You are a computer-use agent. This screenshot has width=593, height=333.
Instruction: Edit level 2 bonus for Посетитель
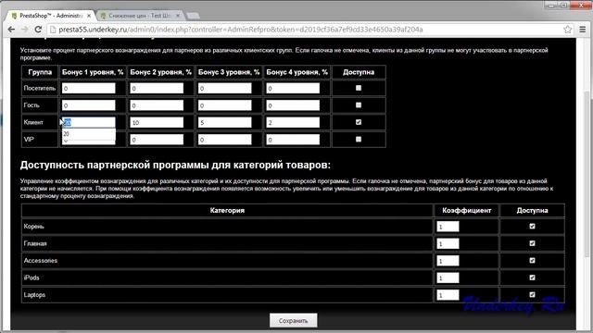coord(157,89)
